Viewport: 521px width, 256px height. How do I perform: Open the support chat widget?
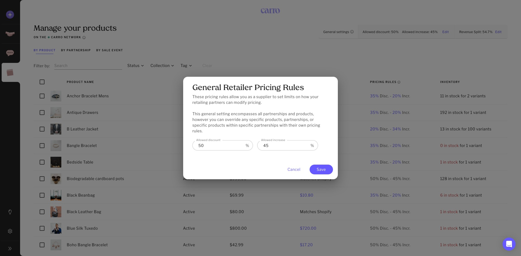coord(509,244)
